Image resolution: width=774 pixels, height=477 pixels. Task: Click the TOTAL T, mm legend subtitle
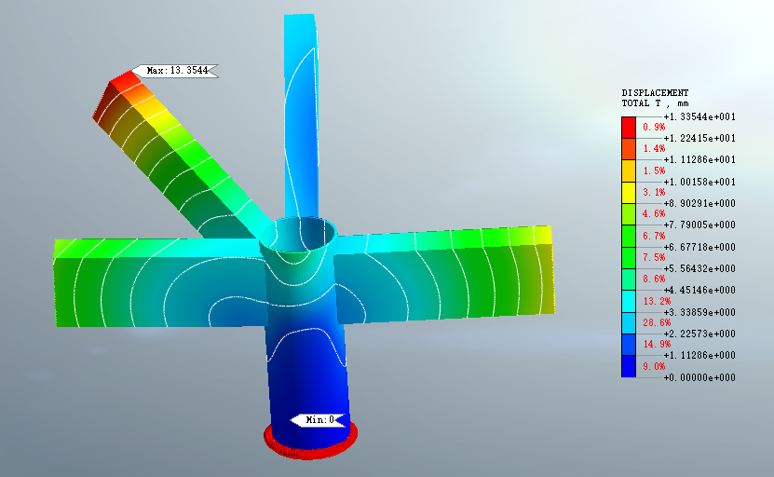[x=655, y=103]
